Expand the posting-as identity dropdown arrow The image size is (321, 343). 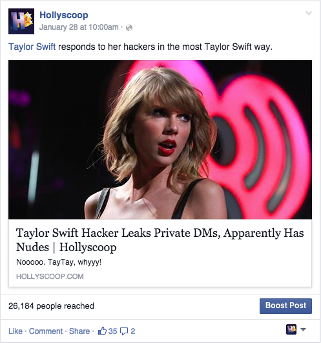[x=304, y=329]
